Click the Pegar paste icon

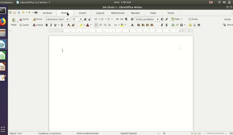point(14,20)
